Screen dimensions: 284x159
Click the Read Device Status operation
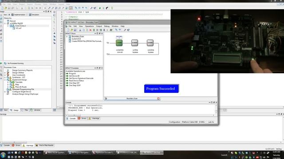coord(76,80)
